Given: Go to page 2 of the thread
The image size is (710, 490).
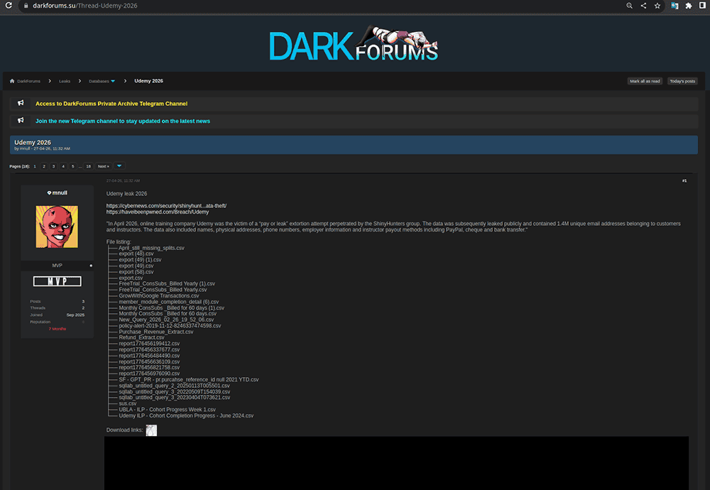Looking at the screenshot, I should [44, 166].
